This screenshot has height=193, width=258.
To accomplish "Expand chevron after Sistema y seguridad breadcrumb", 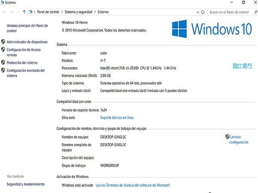I will [x=95, y=12].
